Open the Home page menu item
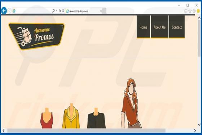 click(144, 27)
